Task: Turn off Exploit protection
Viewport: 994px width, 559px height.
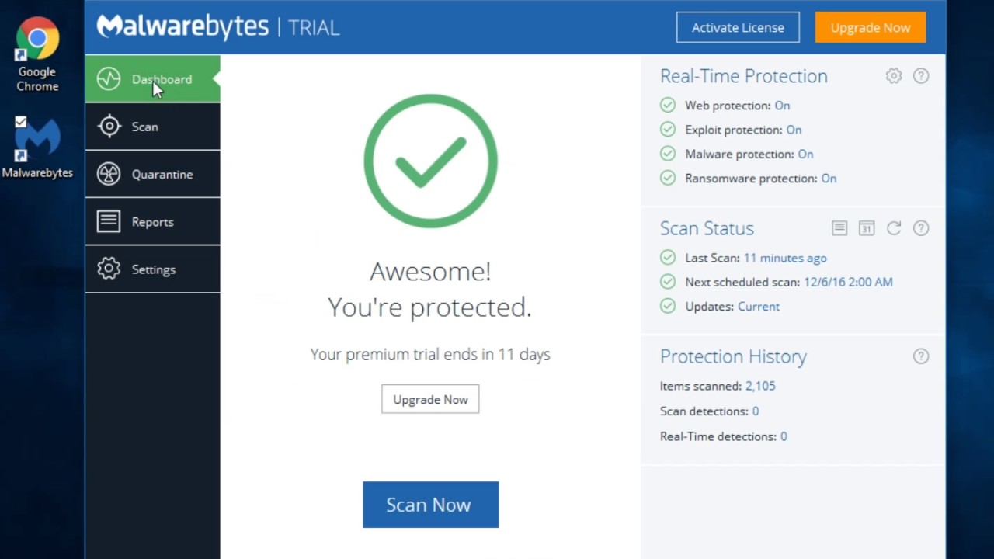Action: 793,130
